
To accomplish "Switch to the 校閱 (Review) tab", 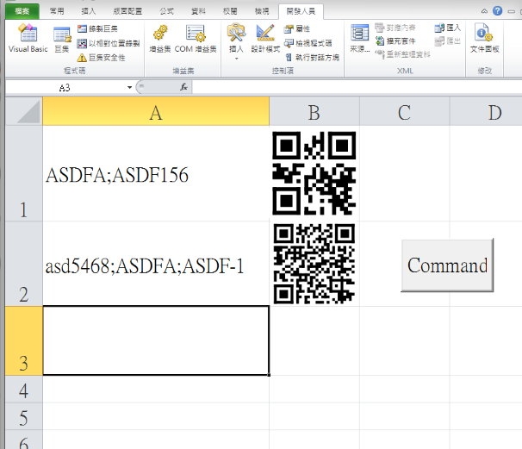I will point(230,11).
